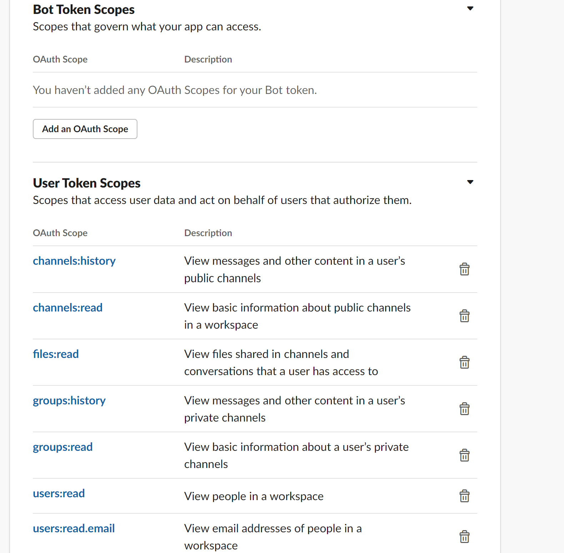Viewport: 564px width, 553px height.
Task: Click 'Scopes that govern what your app' text
Action: coord(147,27)
